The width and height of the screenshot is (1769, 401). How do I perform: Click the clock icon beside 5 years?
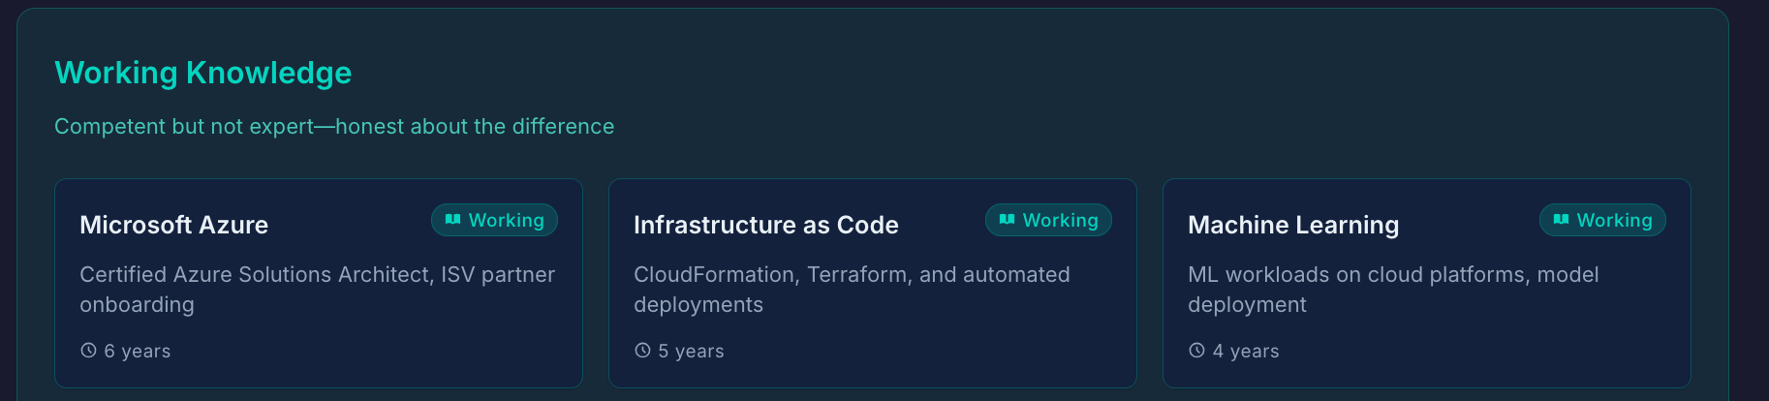click(642, 351)
